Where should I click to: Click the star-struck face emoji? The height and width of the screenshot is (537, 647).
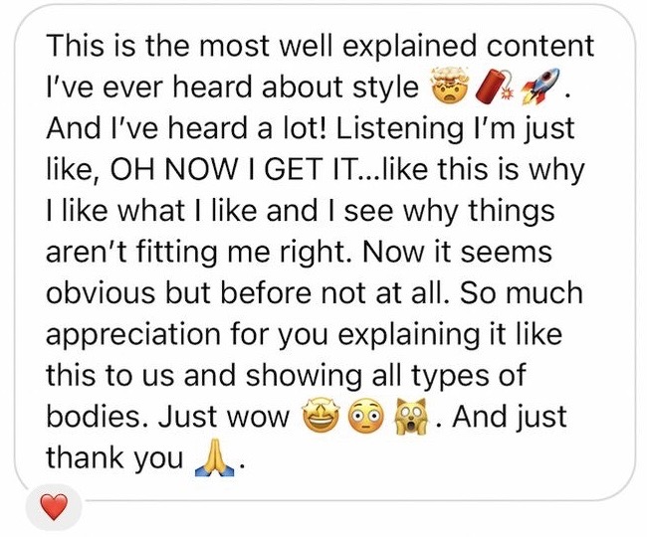click(x=322, y=416)
